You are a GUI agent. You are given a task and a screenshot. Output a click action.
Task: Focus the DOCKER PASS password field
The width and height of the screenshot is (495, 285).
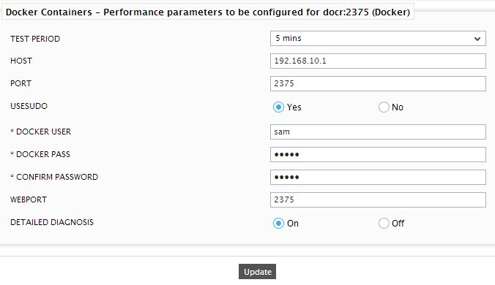(x=378, y=155)
